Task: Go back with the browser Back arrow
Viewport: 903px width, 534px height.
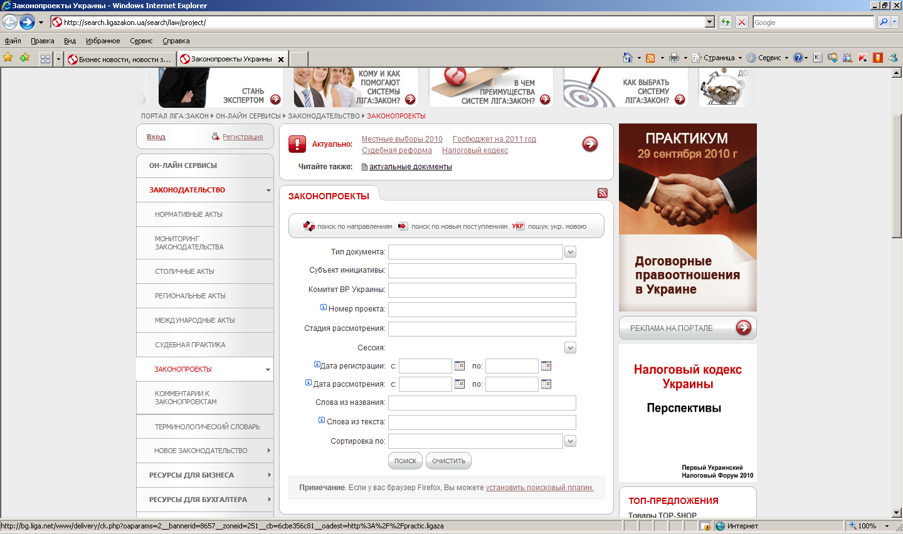Action: pos(9,22)
